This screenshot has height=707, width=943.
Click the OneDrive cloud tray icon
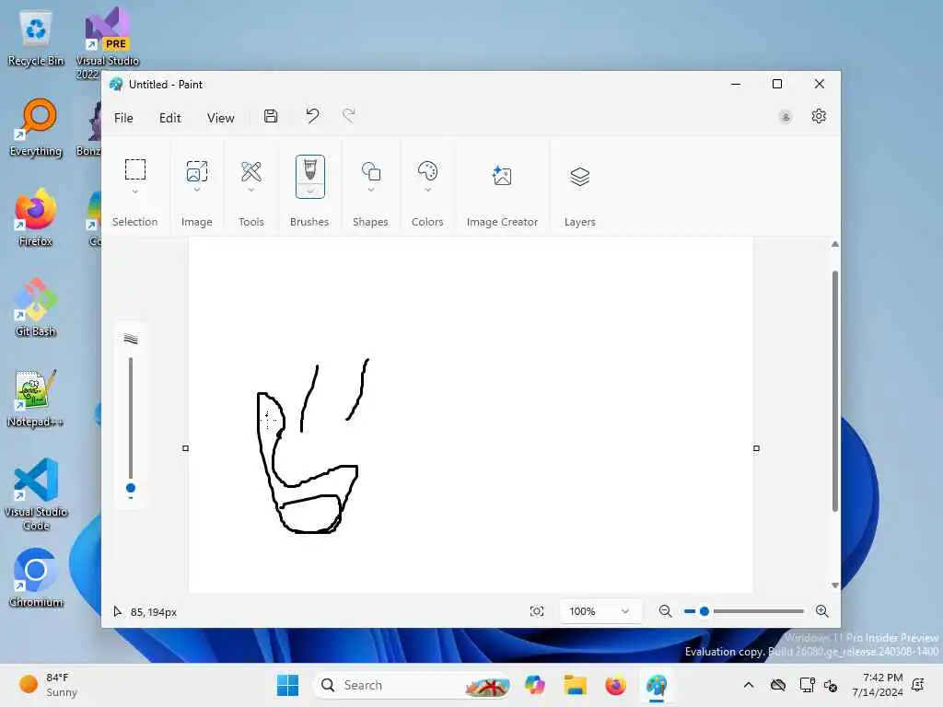click(x=778, y=685)
